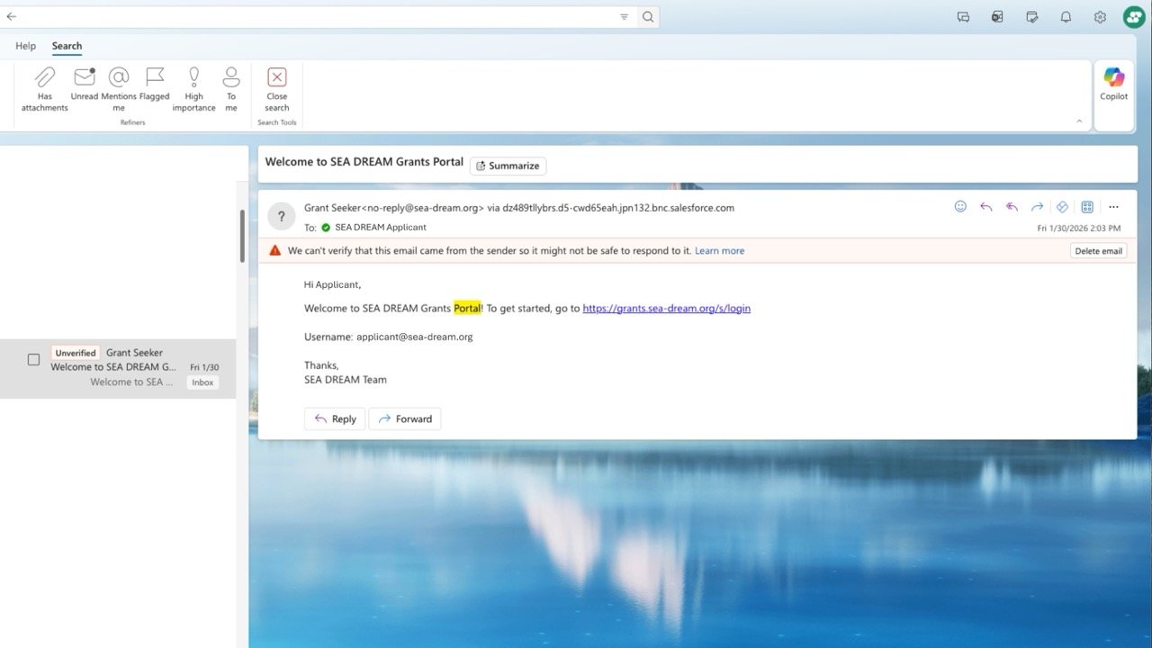Screen dimensions: 1152x648
Task: Switch to the Search tab
Action: coord(67,46)
